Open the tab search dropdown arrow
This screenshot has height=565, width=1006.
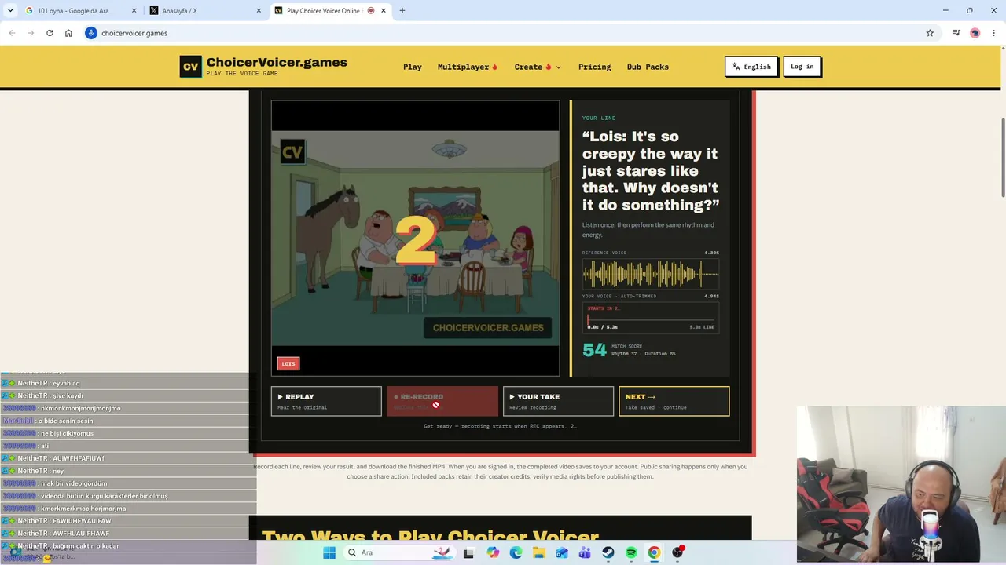[10, 11]
